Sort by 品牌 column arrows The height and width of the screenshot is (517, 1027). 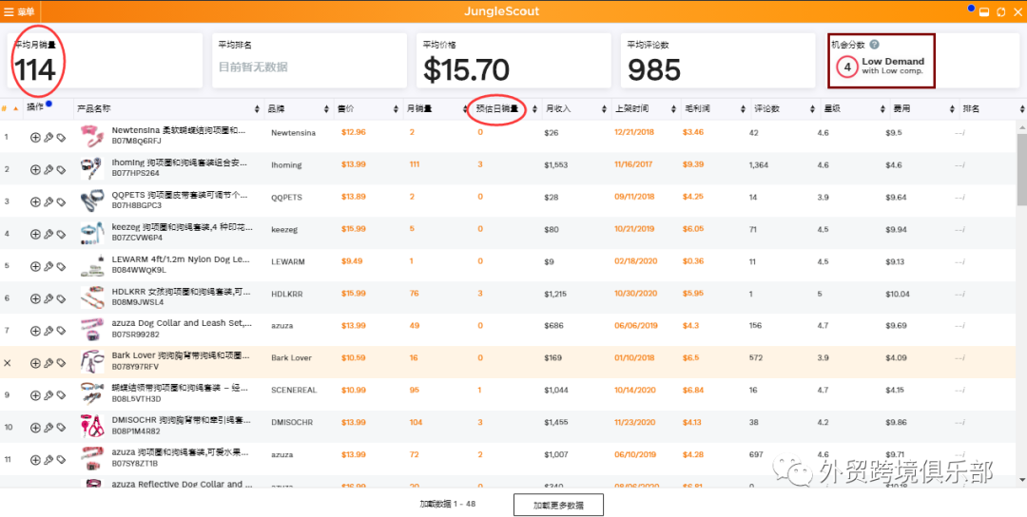(326, 109)
